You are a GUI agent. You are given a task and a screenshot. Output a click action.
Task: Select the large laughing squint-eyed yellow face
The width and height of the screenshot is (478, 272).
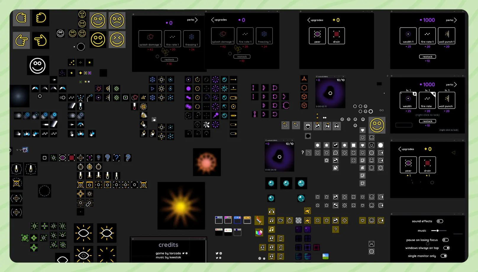coord(117,40)
